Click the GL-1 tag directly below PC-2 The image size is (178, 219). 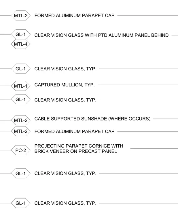coord(21,173)
